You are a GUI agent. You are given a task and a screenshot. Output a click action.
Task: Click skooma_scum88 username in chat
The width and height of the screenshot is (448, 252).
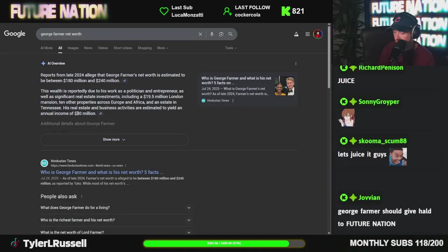[383, 141]
